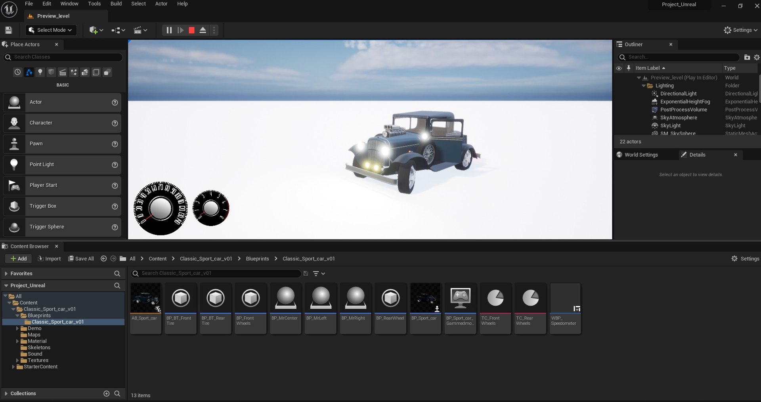
Task: Select the Volumes category icon in Place Actors
Action: (x=96, y=72)
